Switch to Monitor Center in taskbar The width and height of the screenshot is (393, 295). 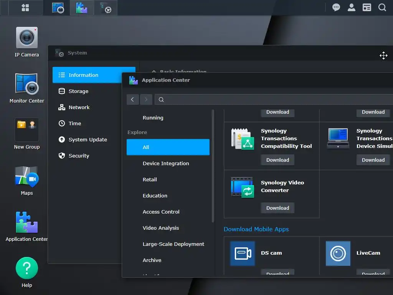[58, 8]
